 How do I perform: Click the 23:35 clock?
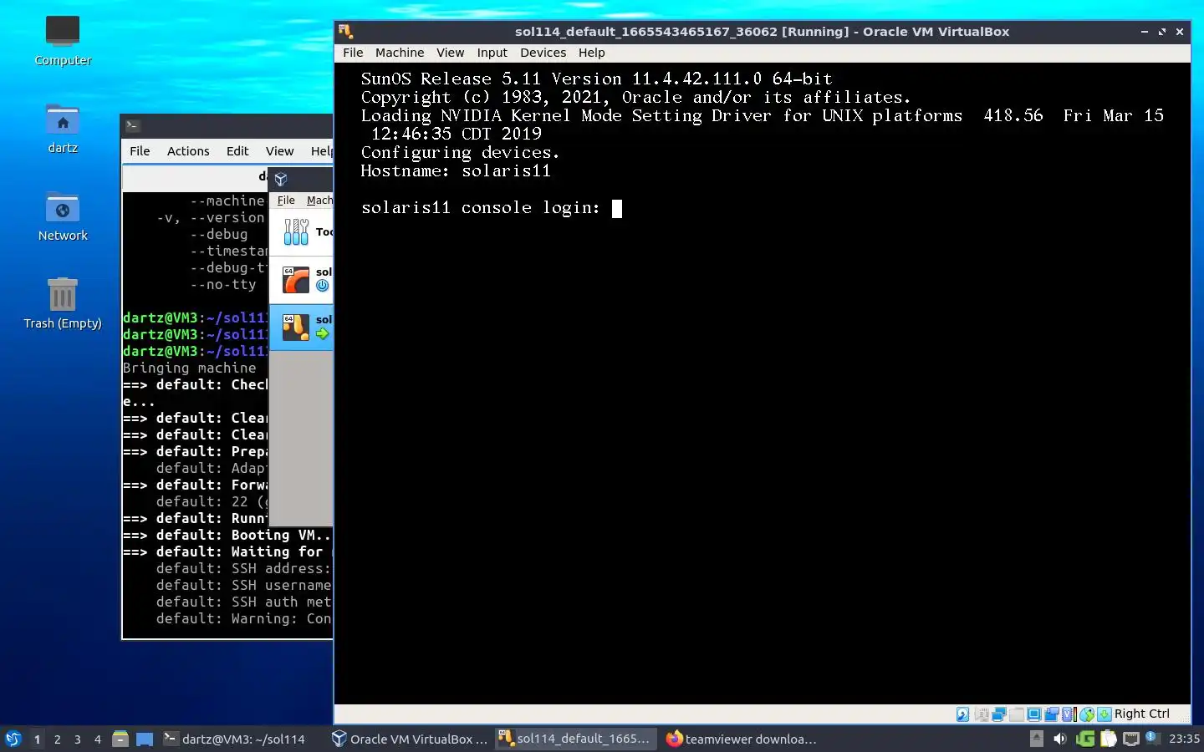click(x=1184, y=739)
